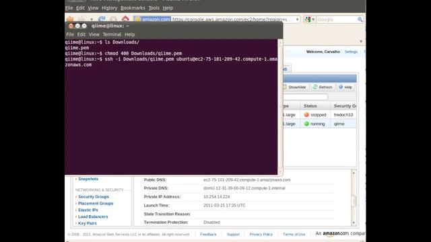Open Key Pairs in AWS sidebar
Image resolution: width=431 pixels, height=242 pixels.
tap(88, 223)
